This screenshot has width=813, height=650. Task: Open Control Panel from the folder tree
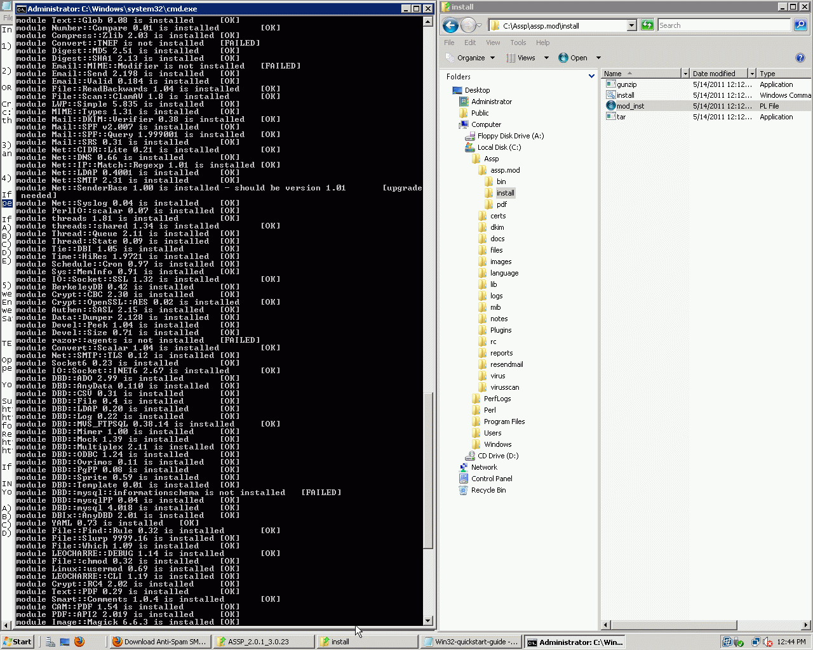(492, 479)
